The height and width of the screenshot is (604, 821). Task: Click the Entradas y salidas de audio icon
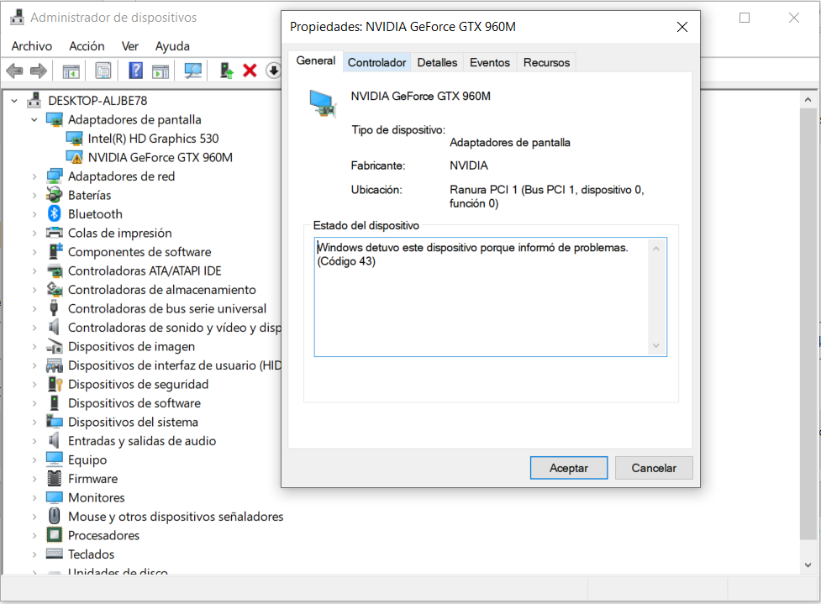[x=54, y=441]
